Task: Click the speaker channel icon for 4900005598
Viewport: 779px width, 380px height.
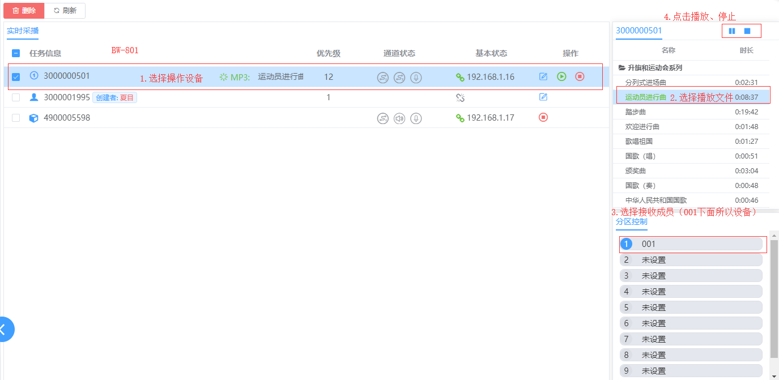Action: click(x=399, y=118)
